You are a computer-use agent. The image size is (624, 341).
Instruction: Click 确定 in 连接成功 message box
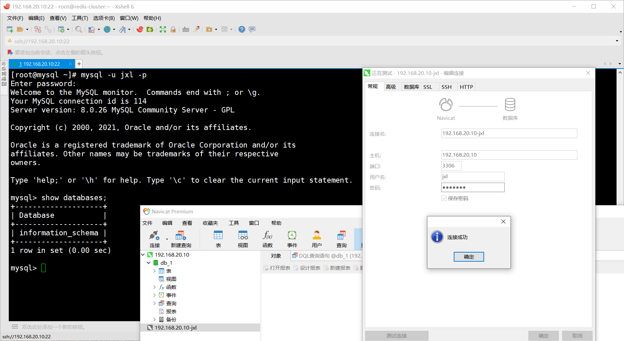coord(469,257)
